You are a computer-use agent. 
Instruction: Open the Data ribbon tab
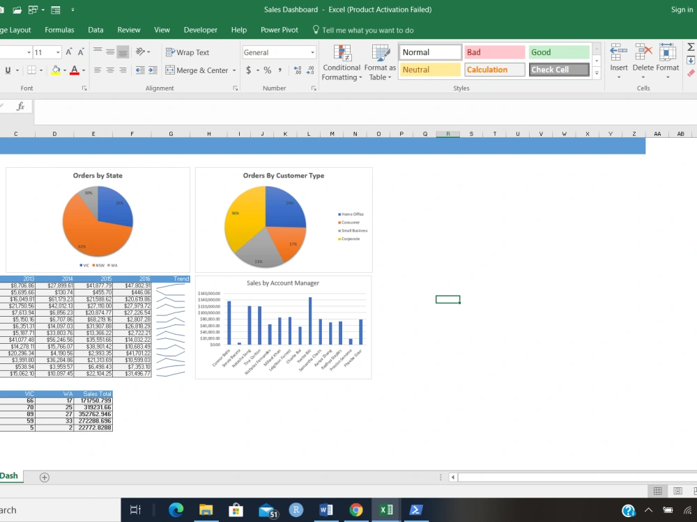click(95, 30)
